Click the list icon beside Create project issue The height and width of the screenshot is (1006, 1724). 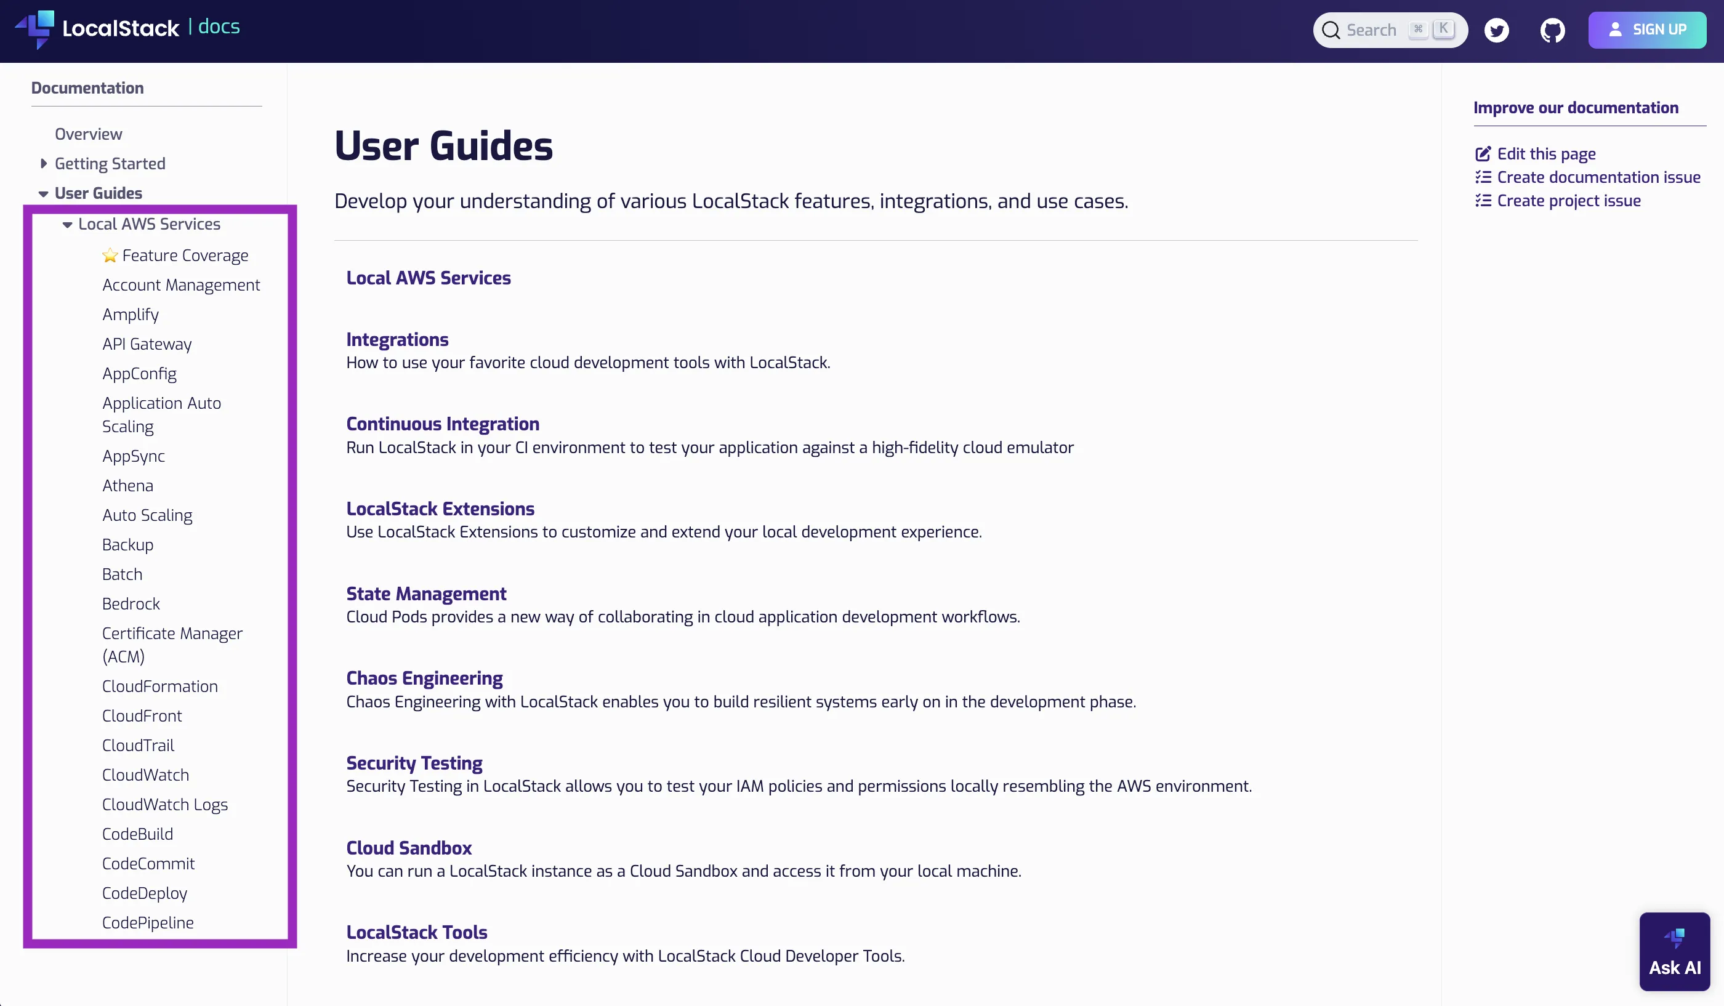pos(1483,200)
